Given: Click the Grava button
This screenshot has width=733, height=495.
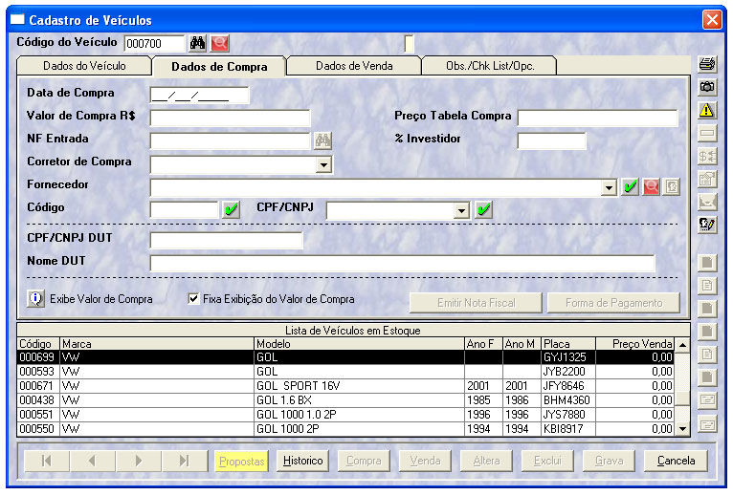Looking at the screenshot, I should click(609, 461).
